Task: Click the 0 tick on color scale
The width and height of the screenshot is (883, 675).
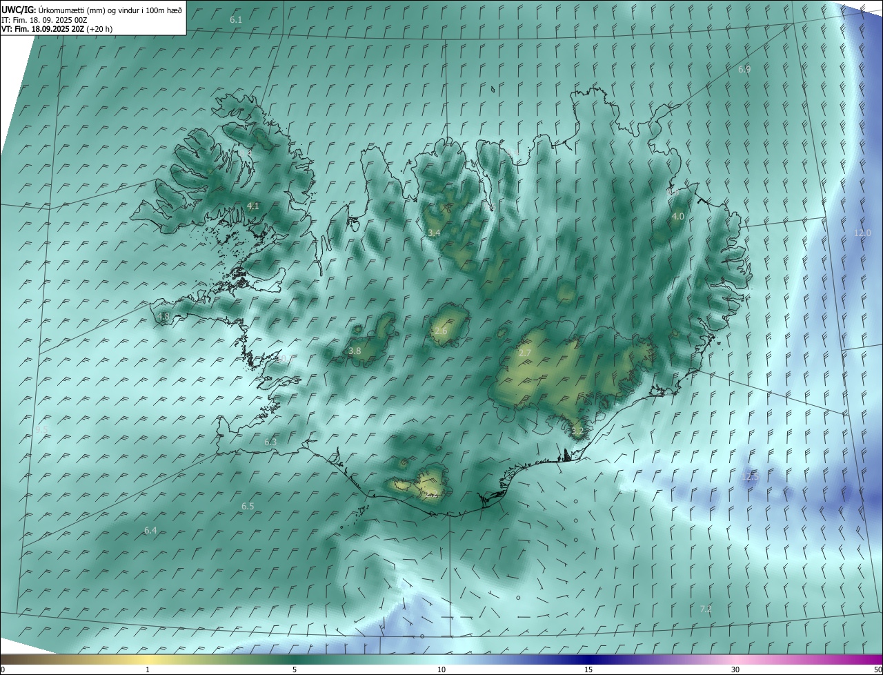Action: pyautogui.click(x=3, y=670)
